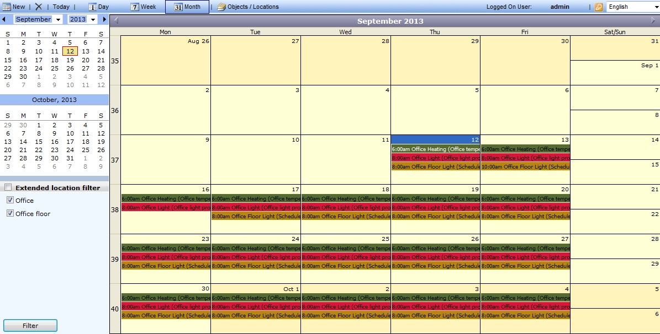This screenshot has height=334, width=660.
Task: Click the New event calendar icon
Action: (x=7, y=7)
